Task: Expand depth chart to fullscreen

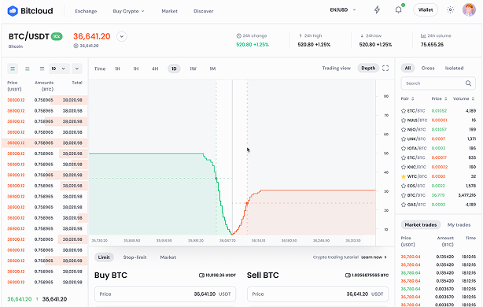Action: pos(385,68)
